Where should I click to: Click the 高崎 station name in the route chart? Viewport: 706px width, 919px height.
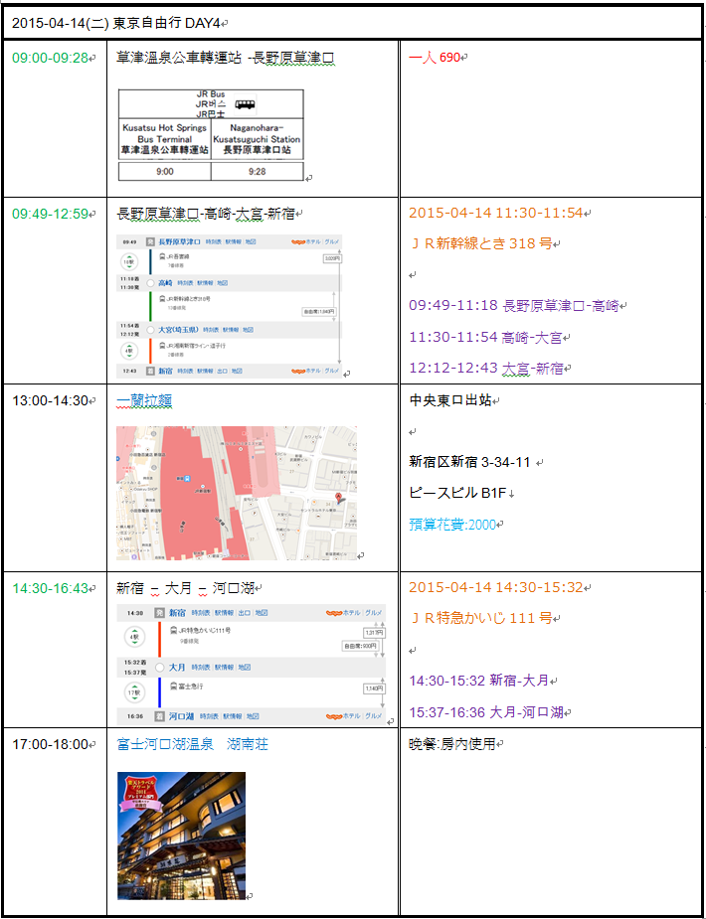coord(165,283)
